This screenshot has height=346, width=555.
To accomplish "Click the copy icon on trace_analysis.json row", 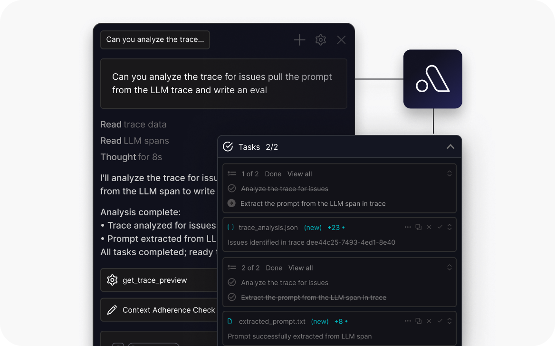I will point(418,227).
